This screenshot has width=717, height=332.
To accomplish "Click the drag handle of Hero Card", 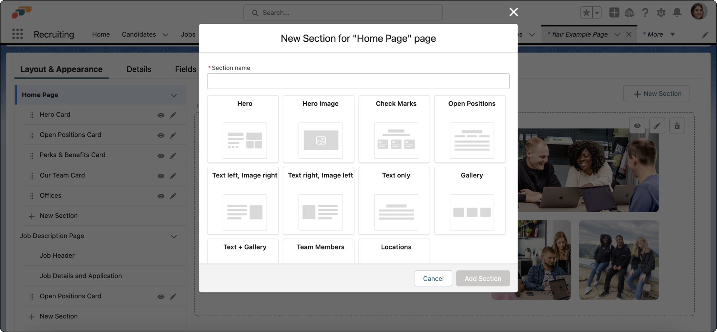I will (x=32, y=115).
